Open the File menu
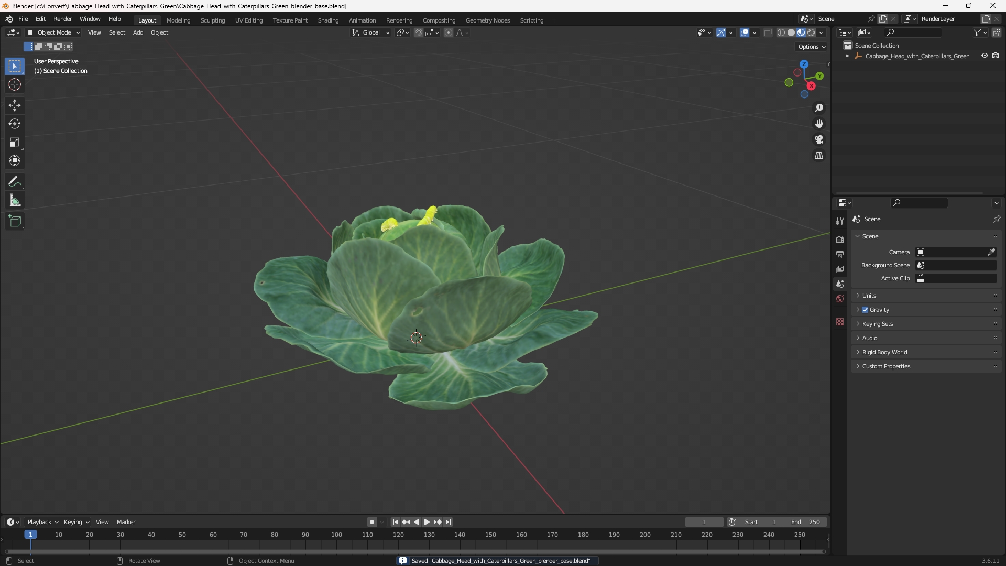Viewport: 1006px width, 566px height. pos(23,19)
